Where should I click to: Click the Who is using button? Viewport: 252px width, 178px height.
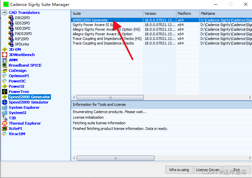(179, 170)
